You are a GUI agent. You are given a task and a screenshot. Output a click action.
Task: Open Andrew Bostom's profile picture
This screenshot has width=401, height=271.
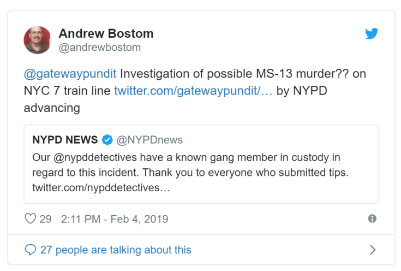point(38,40)
